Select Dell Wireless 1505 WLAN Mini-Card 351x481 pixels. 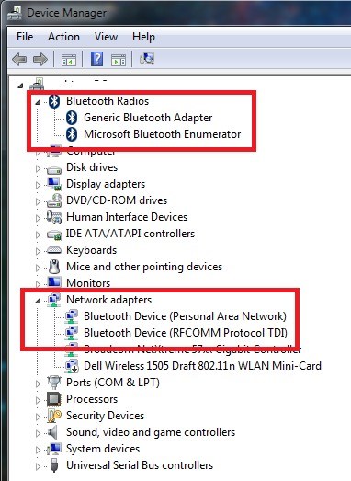pos(203,366)
